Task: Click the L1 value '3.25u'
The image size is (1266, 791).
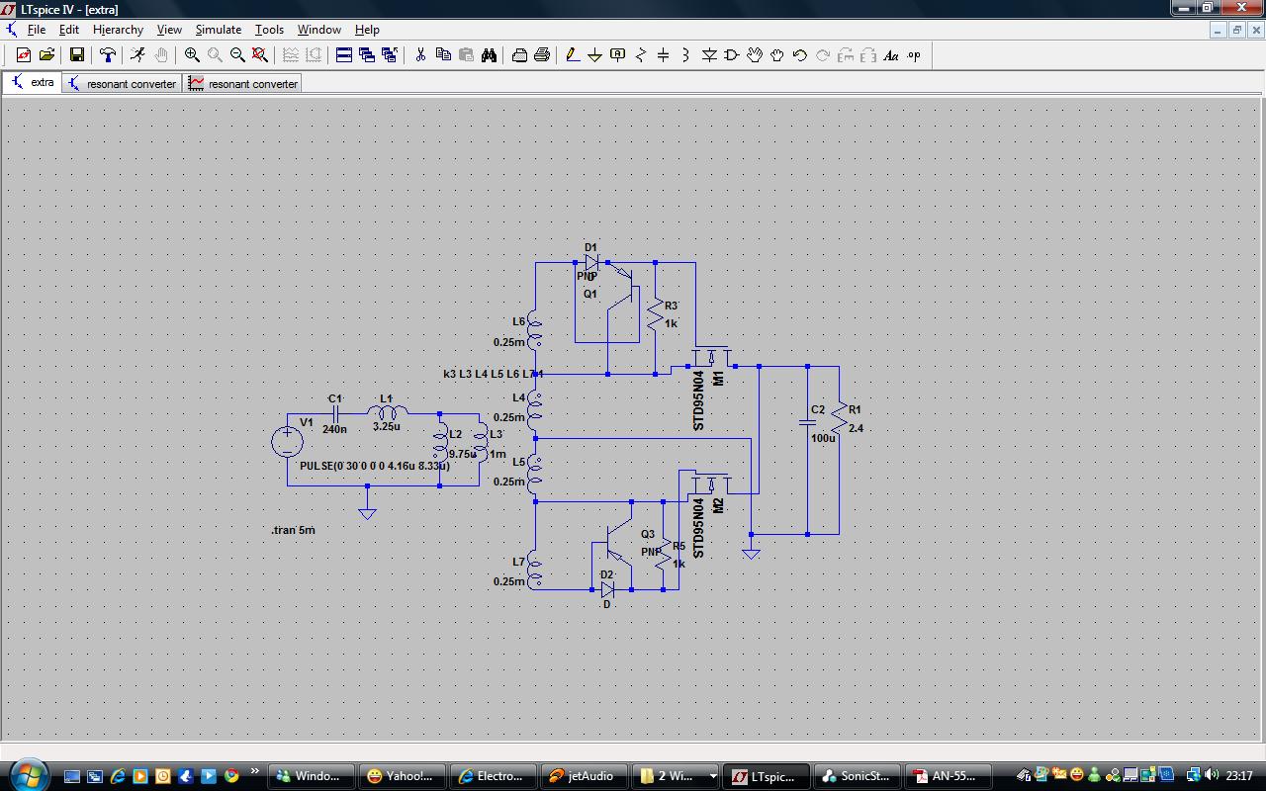Action: [x=387, y=426]
